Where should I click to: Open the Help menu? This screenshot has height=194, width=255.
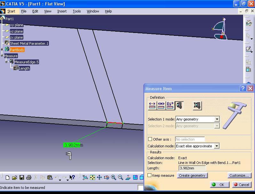pos(108,11)
